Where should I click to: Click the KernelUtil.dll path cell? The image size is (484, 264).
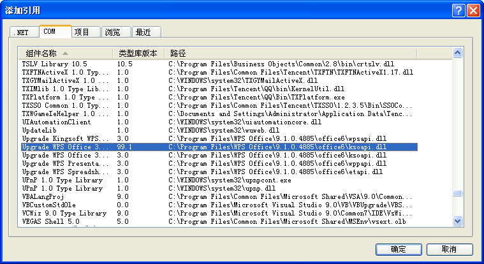pyautogui.click(x=256, y=89)
